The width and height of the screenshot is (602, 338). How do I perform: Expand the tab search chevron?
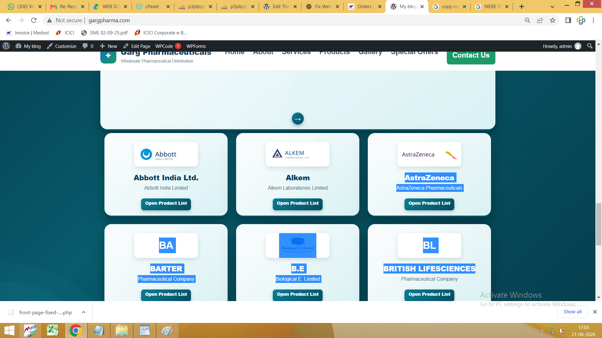pos(552,7)
